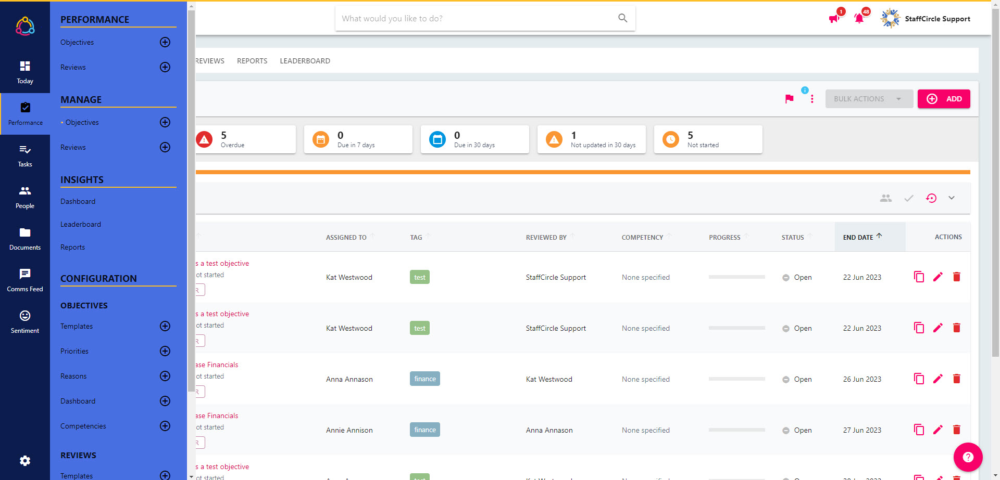Click the search magnifier icon
Viewport: 1000px width, 480px height.
pyautogui.click(x=622, y=18)
